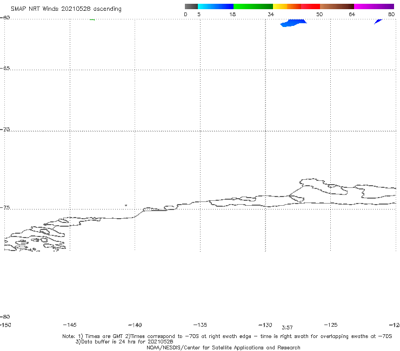The width and height of the screenshot is (400, 351).
Task: Select the yellow-orange segment of the color bar
Action: (287, 6)
